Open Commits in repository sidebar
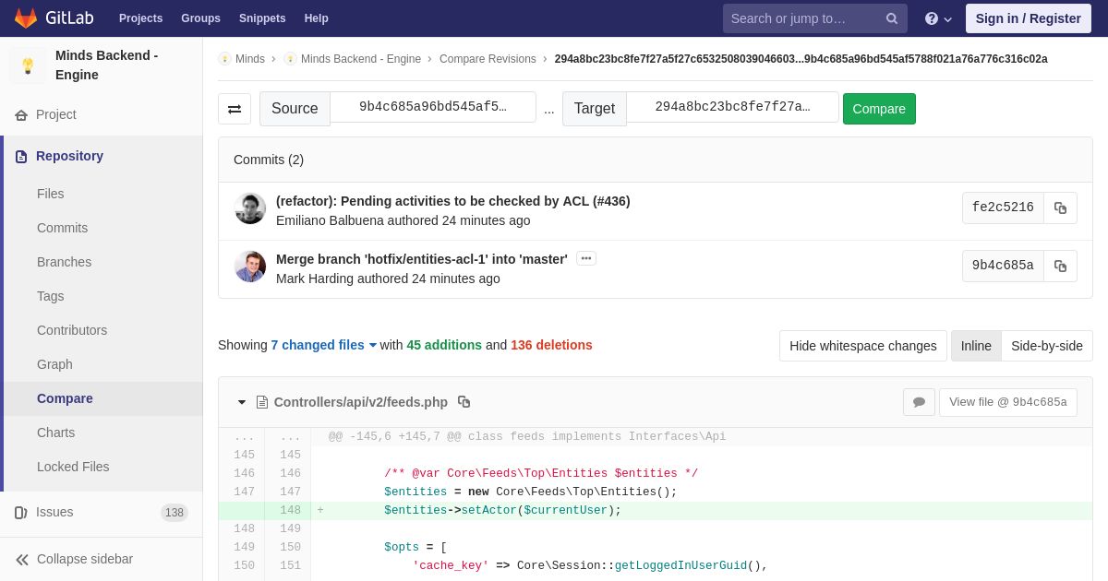The width and height of the screenshot is (1108, 581). (x=62, y=228)
